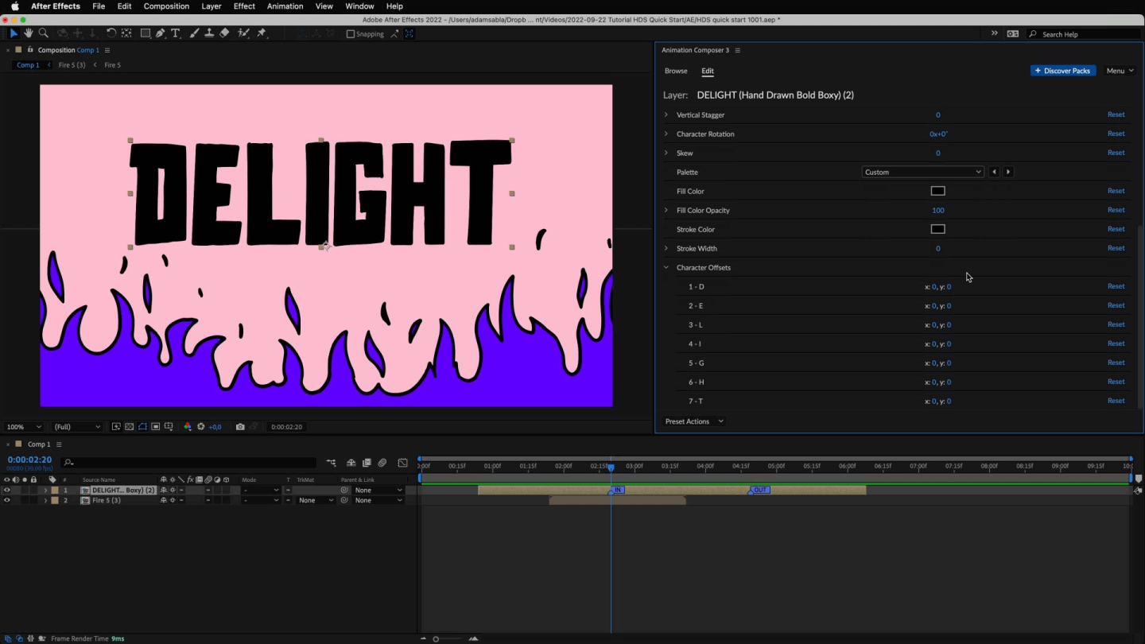
Task: Take a snapshot with camera icon
Action: [x=240, y=427]
